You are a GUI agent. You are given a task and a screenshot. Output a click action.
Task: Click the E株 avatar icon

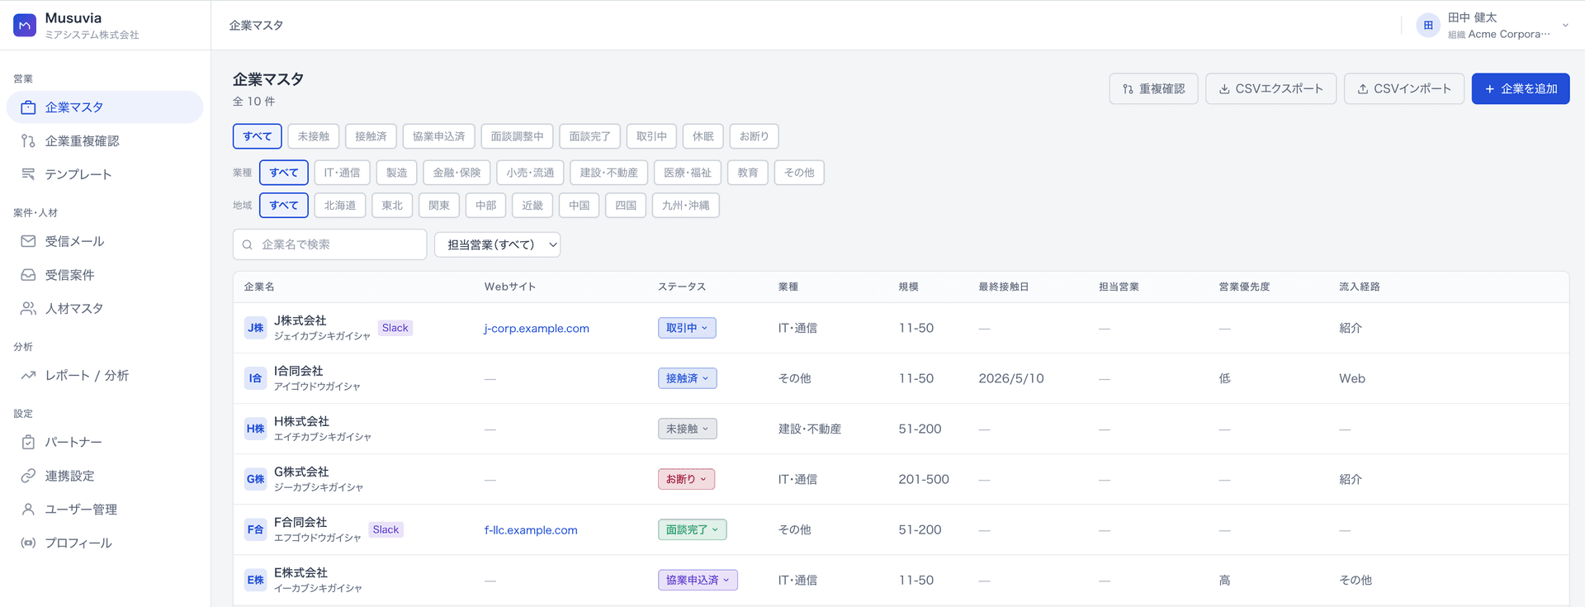point(256,580)
